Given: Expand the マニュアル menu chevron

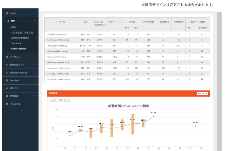Looking at the screenshot, I should tap(35, 104).
